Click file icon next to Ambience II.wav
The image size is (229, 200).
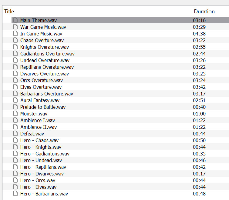coord(15,127)
